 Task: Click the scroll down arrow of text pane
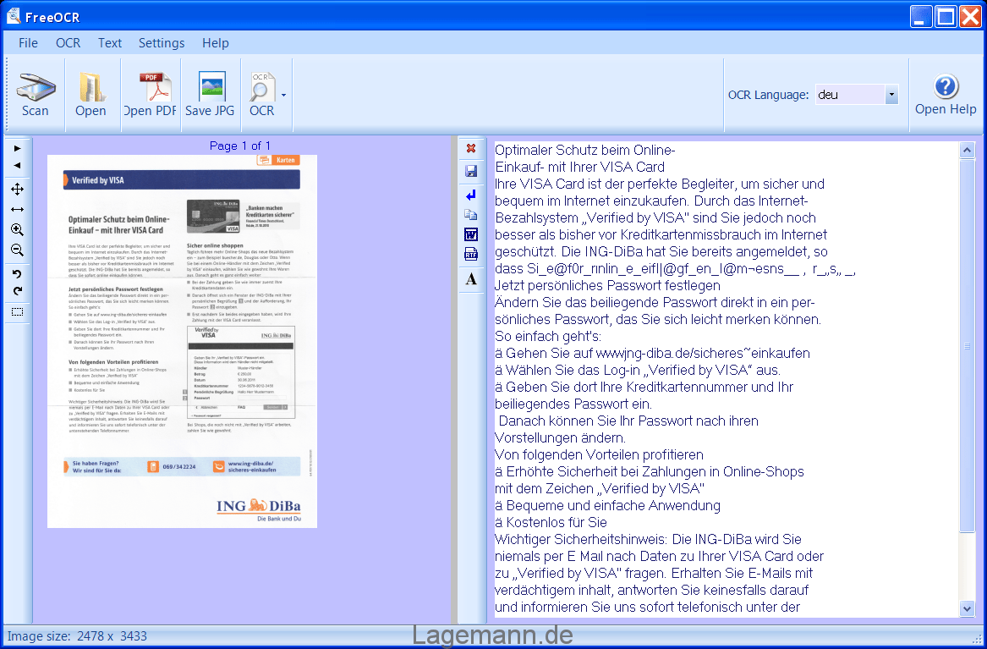[968, 608]
